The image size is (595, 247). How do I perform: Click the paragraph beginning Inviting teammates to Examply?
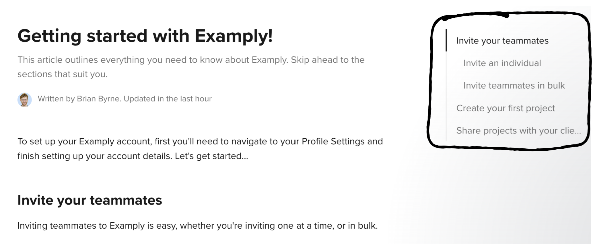pyautogui.click(x=197, y=226)
